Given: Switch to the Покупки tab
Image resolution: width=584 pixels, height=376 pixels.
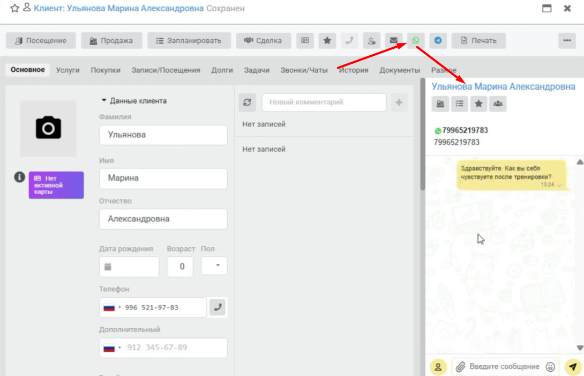Looking at the screenshot, I should pos(106,70).
